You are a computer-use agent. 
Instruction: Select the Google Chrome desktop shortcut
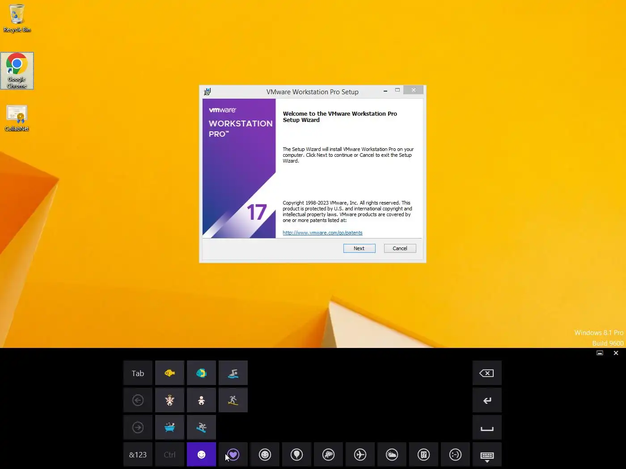[x=17, y=71]
